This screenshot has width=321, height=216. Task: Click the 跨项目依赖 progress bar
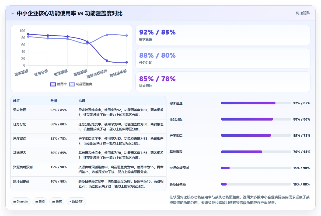pyautogui.click(x=256, y=184)
